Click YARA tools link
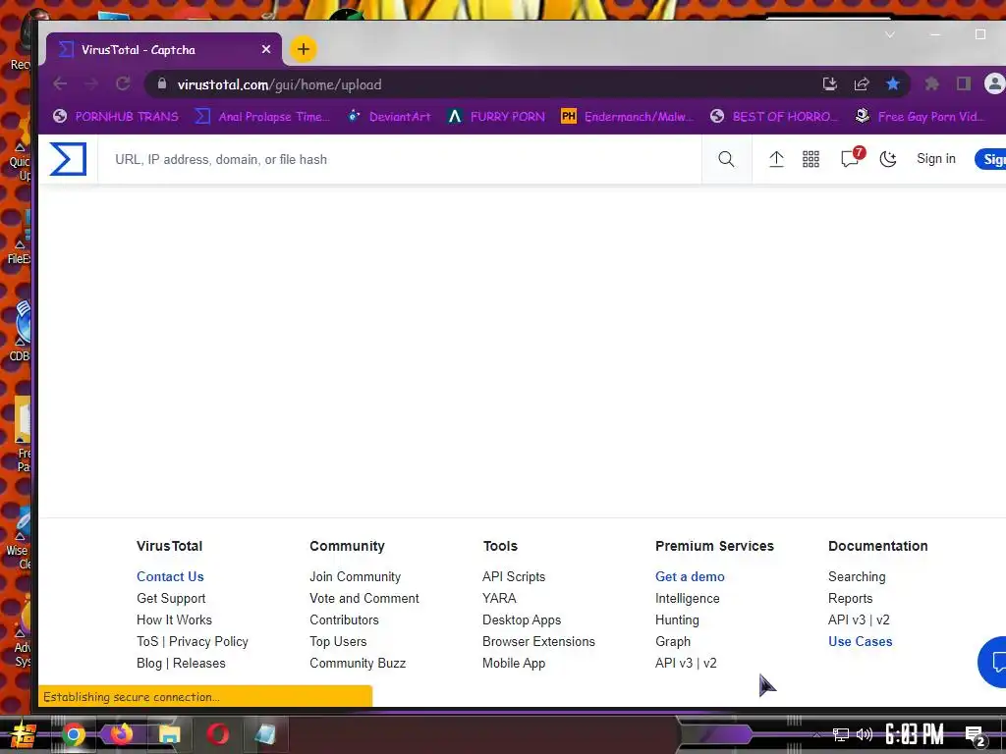This screenshot has width=1006, height=754. pyautogui.click(x=499, y=598)
